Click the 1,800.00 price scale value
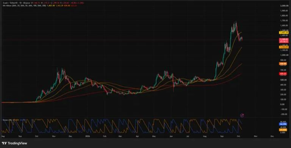Image resolution: width=291 pixels, height=148 pixels. (284, 16)
